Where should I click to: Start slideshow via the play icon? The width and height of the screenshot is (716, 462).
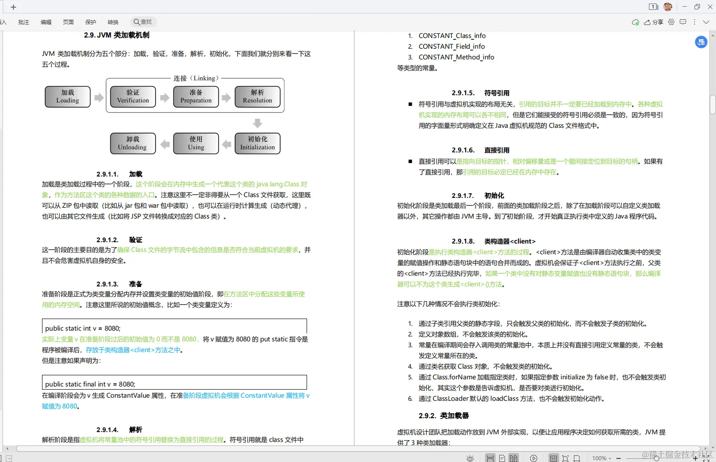tap(534, 458)
